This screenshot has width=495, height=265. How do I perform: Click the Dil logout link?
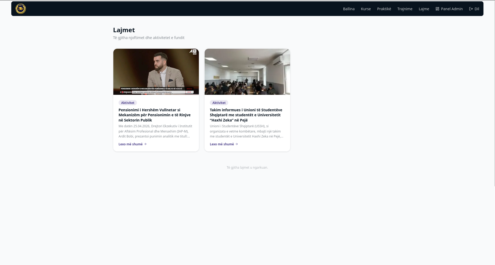tap(474, 9)
